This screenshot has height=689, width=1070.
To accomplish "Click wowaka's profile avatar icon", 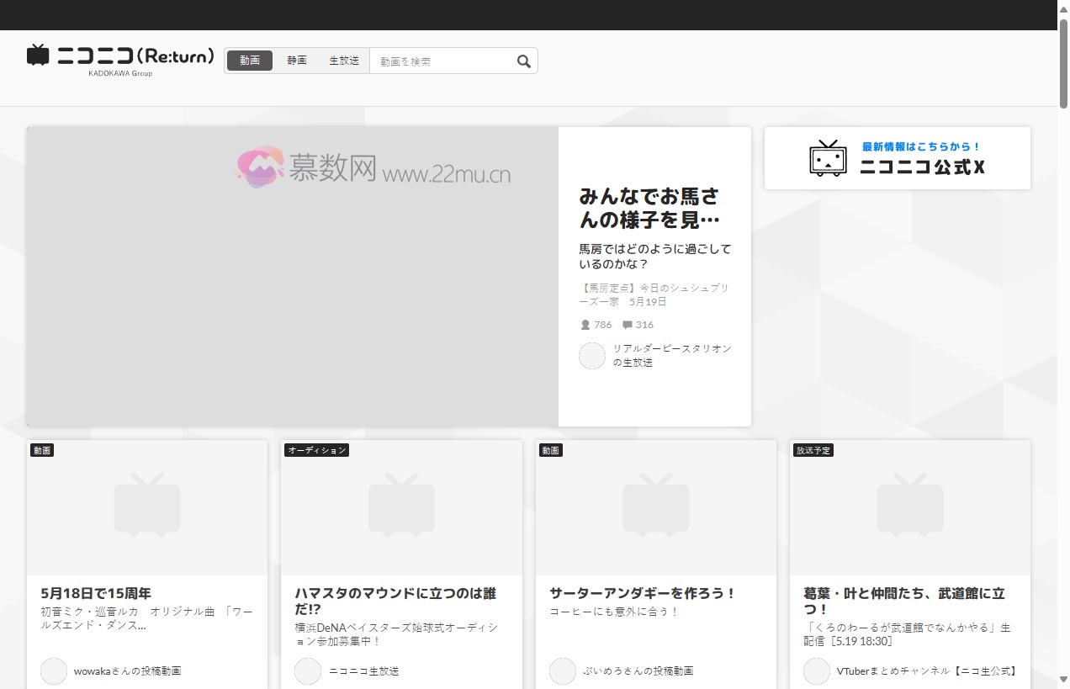I will point(53,670).
